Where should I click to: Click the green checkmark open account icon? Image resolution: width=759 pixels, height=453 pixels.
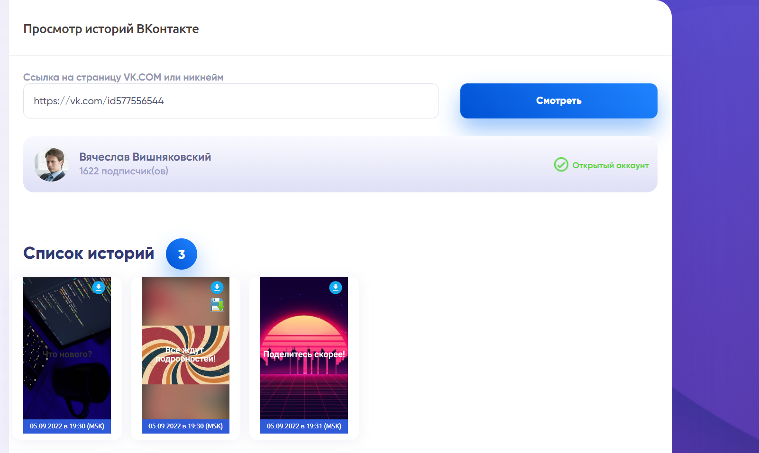click(561, 164)
